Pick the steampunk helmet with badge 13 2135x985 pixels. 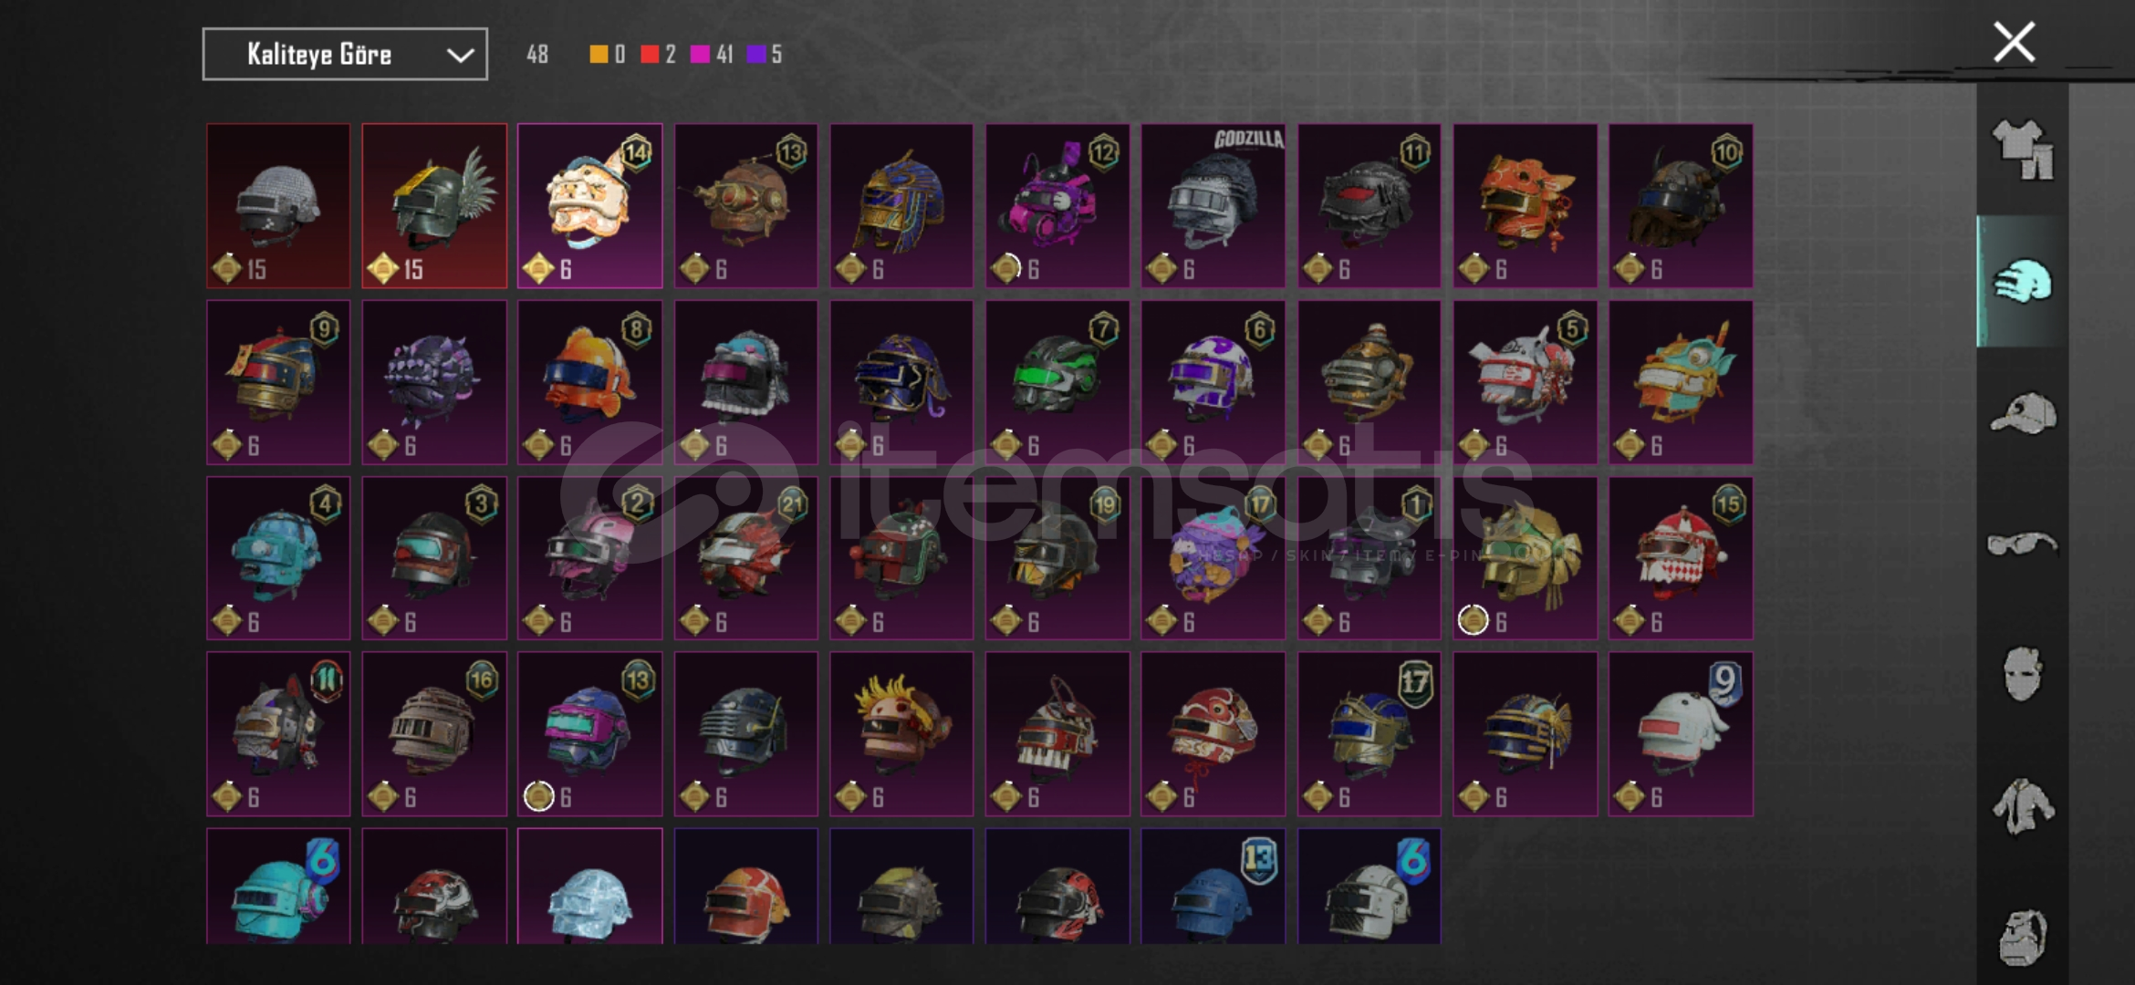click(x=746, y=206)
